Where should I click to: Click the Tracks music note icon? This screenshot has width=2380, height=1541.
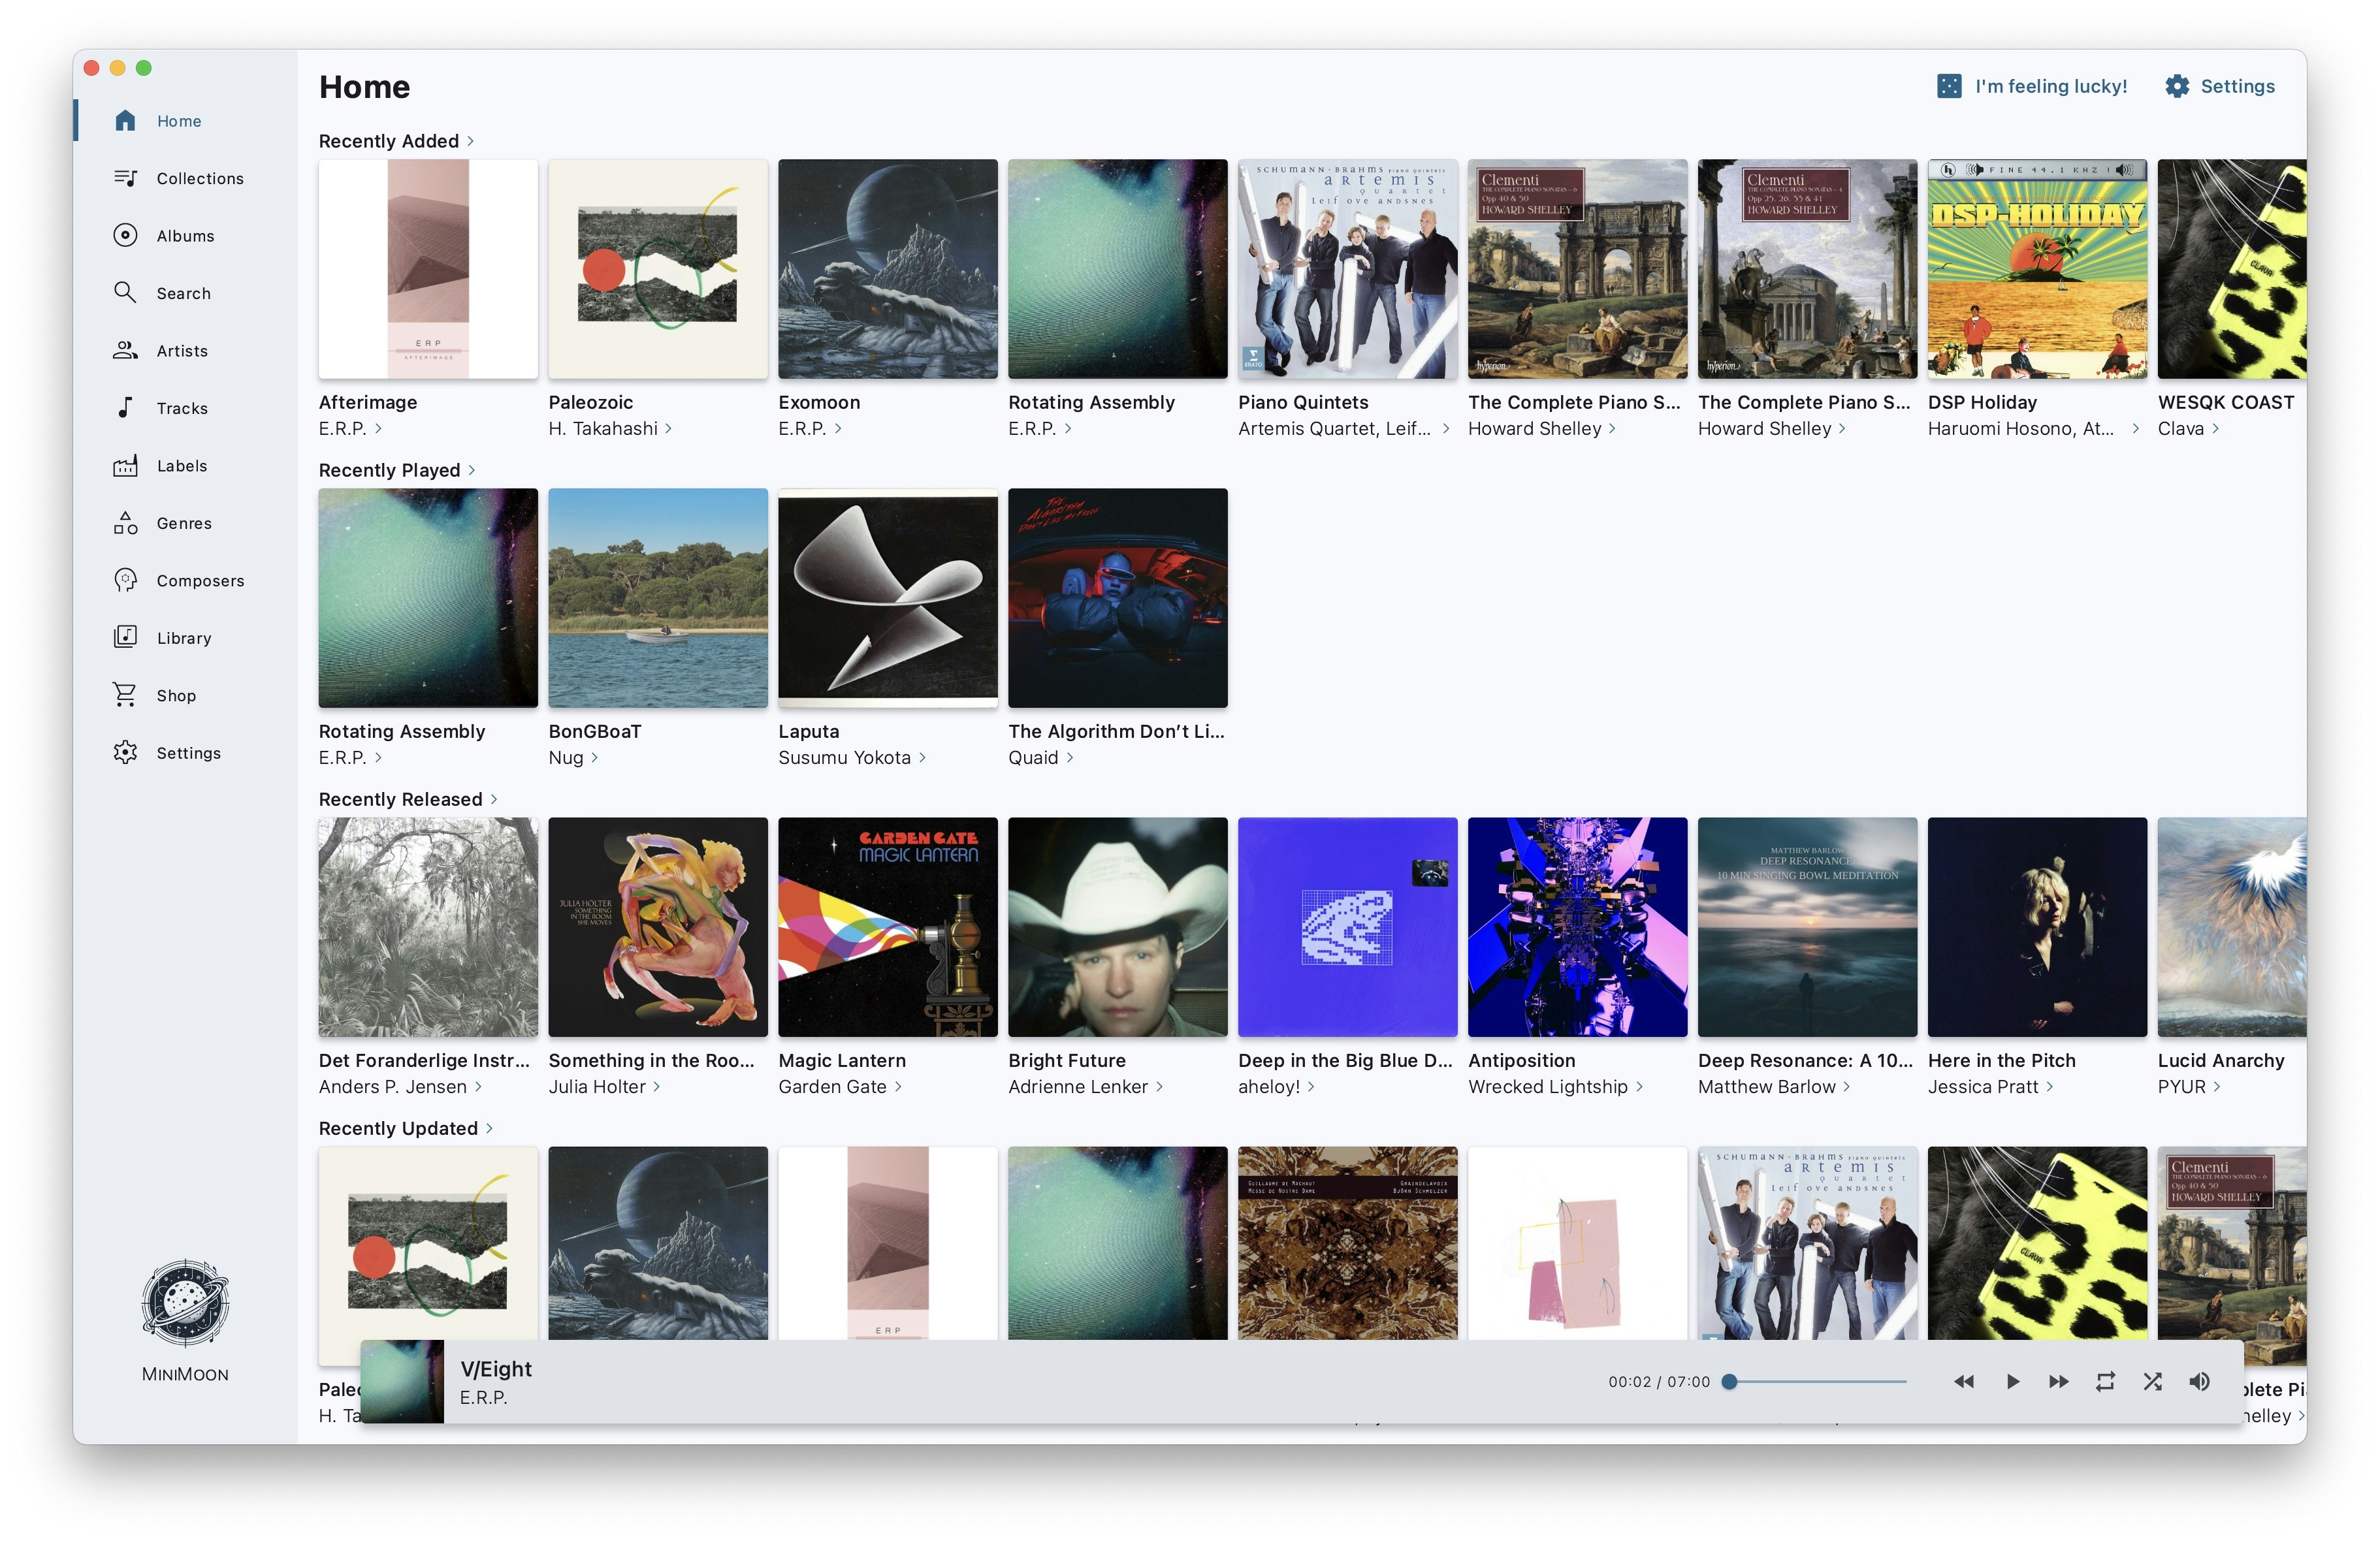click(125, 408)
